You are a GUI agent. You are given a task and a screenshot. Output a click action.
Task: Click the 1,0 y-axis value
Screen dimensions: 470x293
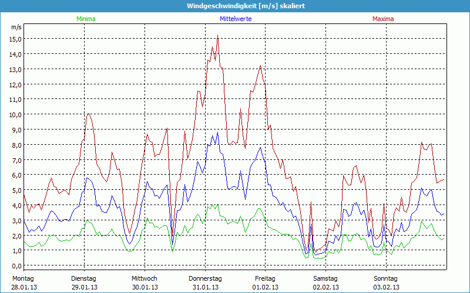click(x=17, y=251)
